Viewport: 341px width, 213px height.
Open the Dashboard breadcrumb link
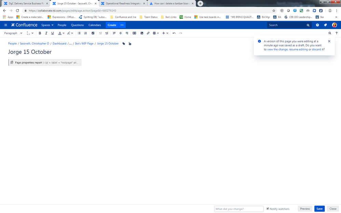tap(59, 43)
